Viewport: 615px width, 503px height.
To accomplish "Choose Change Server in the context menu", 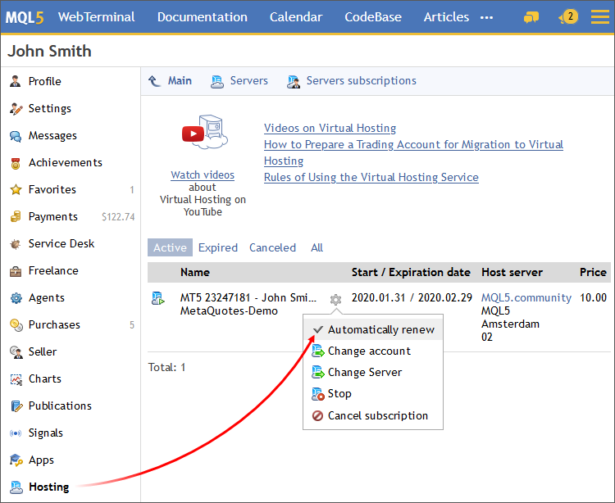I will pos(364,372).
